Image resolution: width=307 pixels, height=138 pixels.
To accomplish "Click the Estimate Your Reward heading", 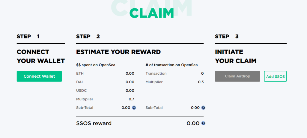I will [x=118, y=52].
